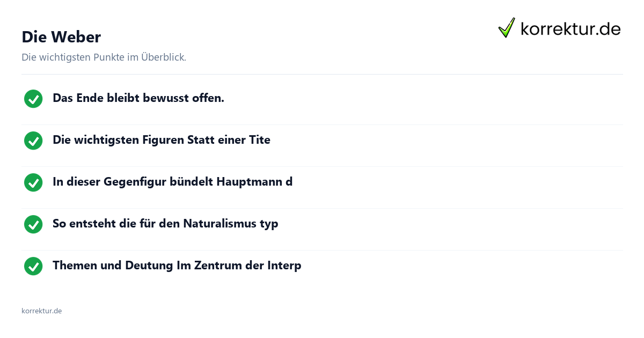Click the green check beside 'Die wichtigsten Figuren'
Image resolution: width=644 pixels, height=338 pixels.
pyautogui.click(x=33, y=141)
